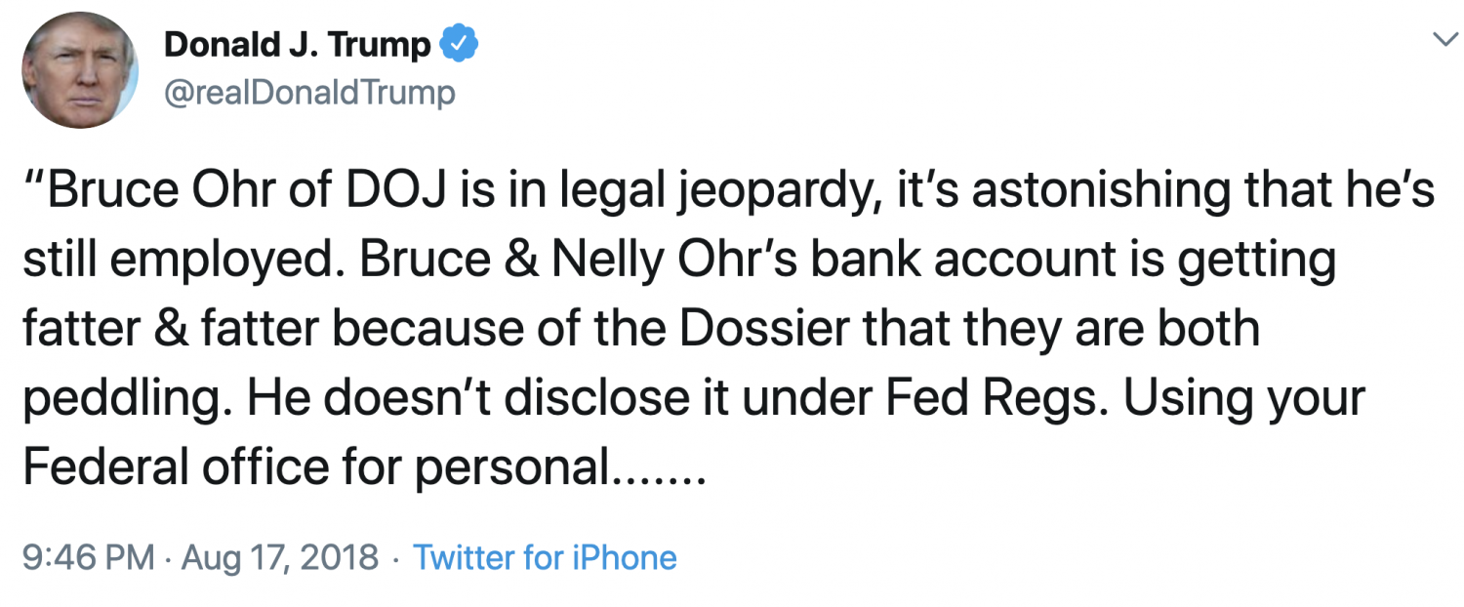The image size is (1464, 607).
Task: Click the blue verified badge icon
Action: [x=459, y=45]
